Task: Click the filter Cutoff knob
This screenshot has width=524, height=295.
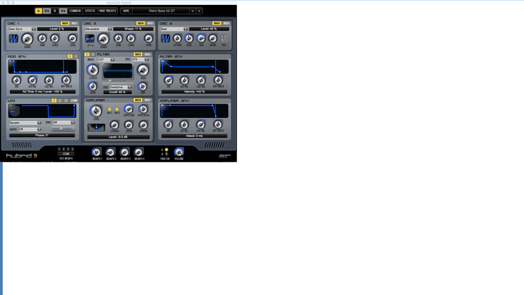Action: tap(93, 70)
